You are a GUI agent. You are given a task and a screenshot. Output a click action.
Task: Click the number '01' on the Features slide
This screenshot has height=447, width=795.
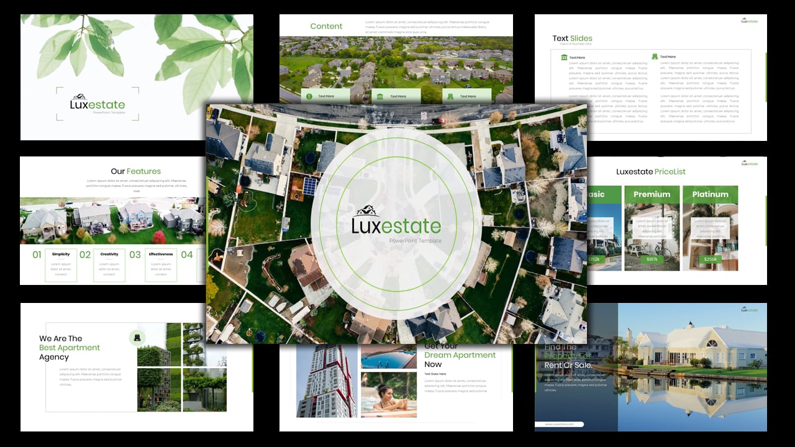[x=37, y=255]
